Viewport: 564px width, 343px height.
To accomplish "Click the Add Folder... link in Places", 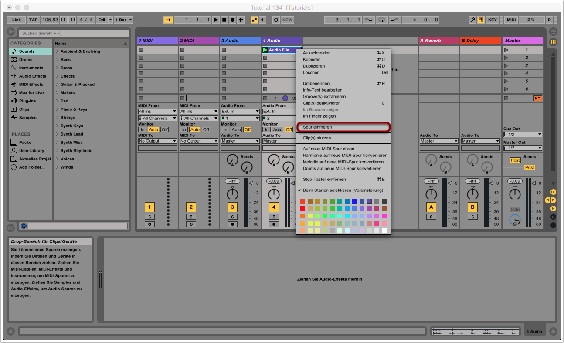I will click(x=31, y=167).
